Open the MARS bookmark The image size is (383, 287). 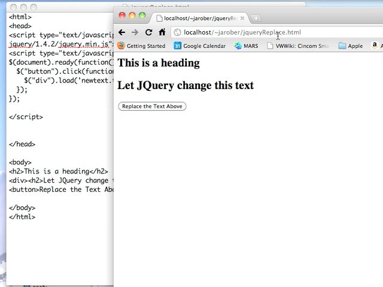(x=247, y=46)
